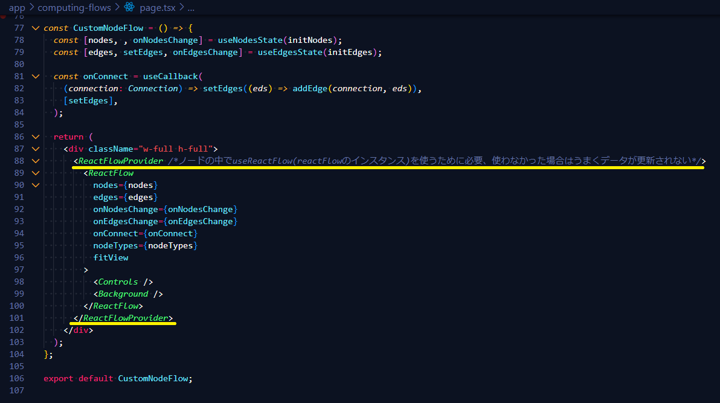Click the 'Background' component on line 99

[123, 294]
